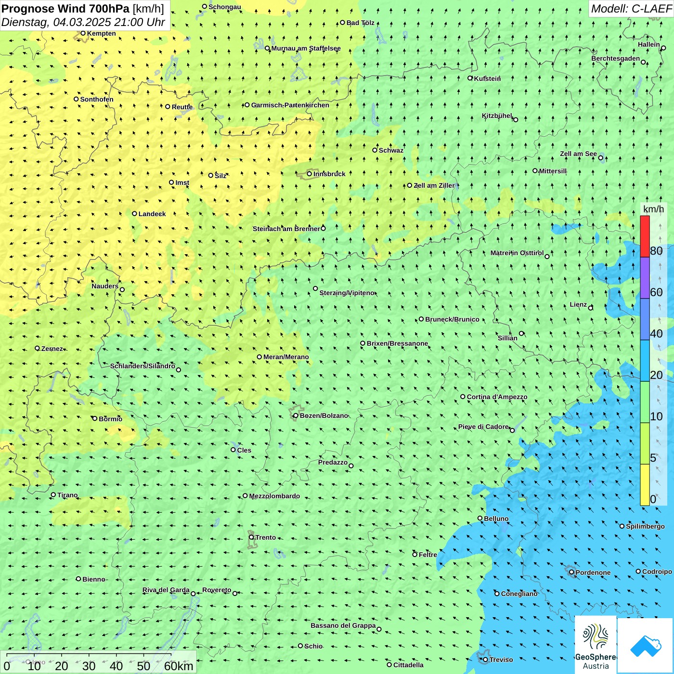Click the Prognose Wind 700hPa title
Image resolution: width=674 pixels, height=674 pixels.
65,8
